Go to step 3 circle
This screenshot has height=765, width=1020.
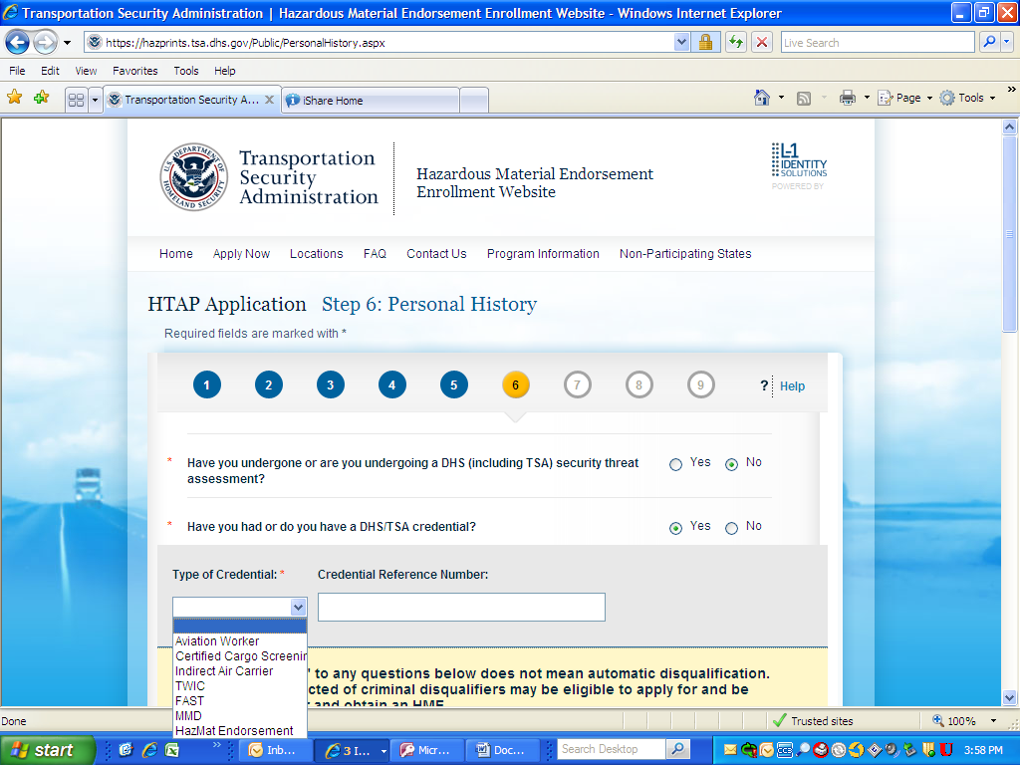pos(331,385)
